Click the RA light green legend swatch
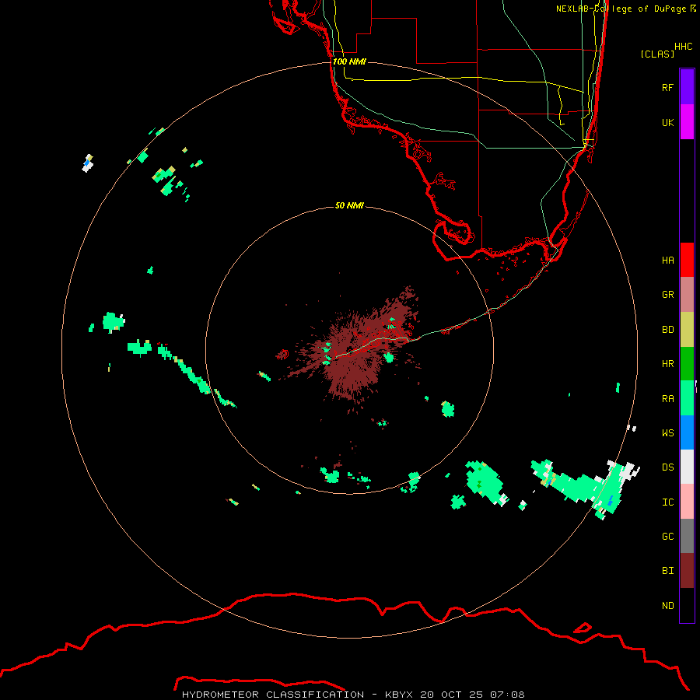Viewport: 700px width, 700px height. 687,398
